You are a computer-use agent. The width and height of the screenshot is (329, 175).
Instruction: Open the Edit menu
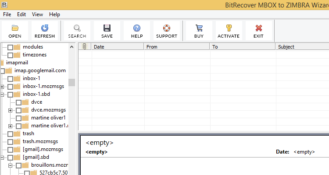coord(21,14)
